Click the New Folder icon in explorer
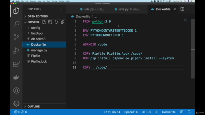Image resolution: width=205 pixels, height=115 pixels. click(x=50, y=22)
